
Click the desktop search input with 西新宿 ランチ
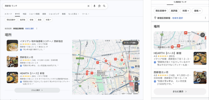click(45, 6)
